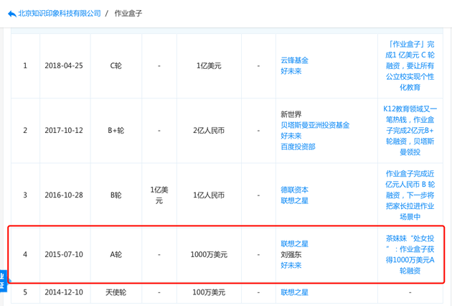452x306 pixels.
Task: Select round cell A轮
Action: coord(116,254)
